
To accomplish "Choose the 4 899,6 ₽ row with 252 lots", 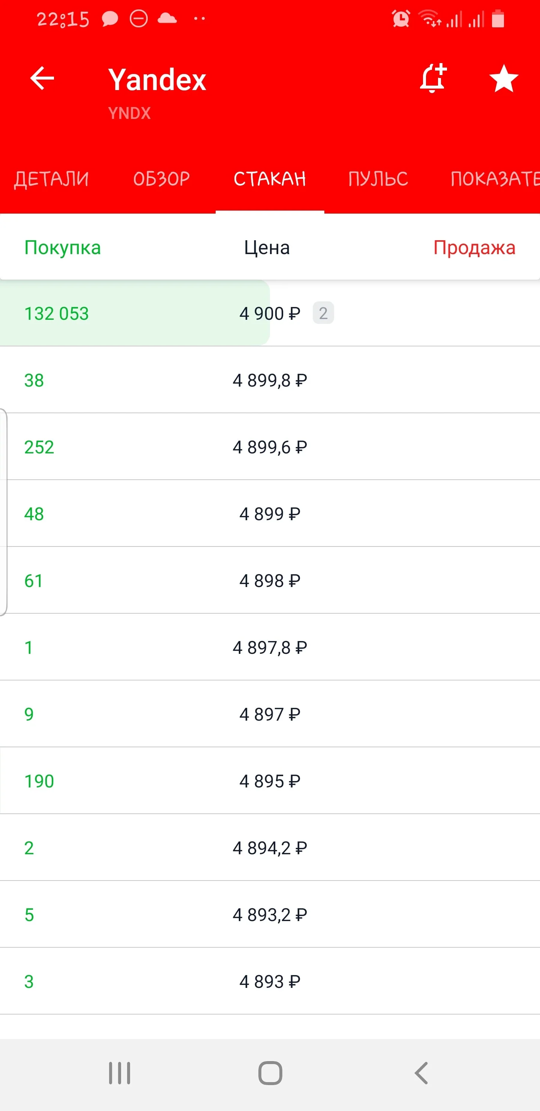I will click(270, 447).
